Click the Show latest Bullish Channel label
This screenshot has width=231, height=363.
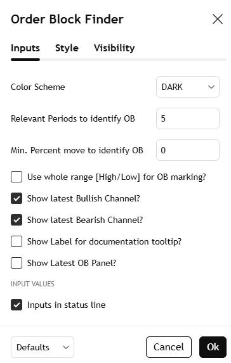click(x=84, y=199)
